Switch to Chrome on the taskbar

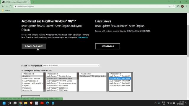[20, 103]
